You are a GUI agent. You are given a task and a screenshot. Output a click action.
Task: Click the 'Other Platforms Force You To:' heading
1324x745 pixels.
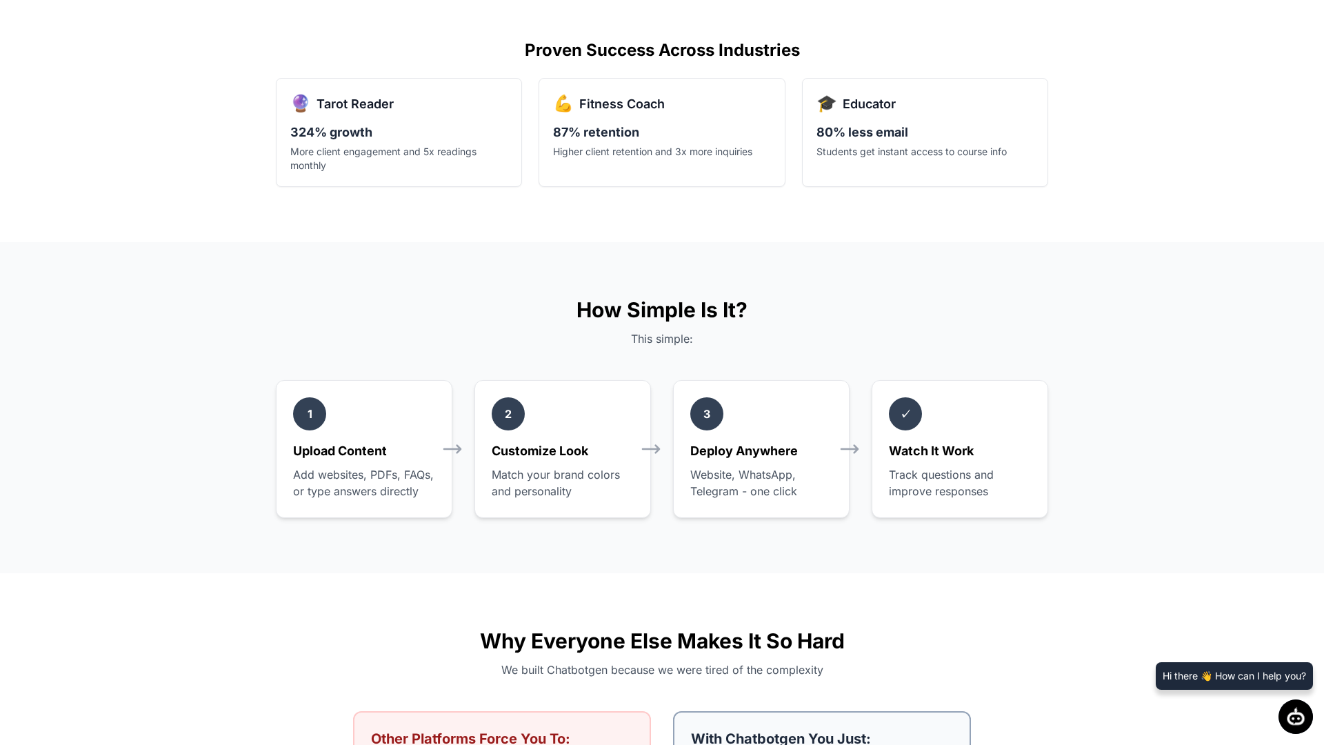470,738
